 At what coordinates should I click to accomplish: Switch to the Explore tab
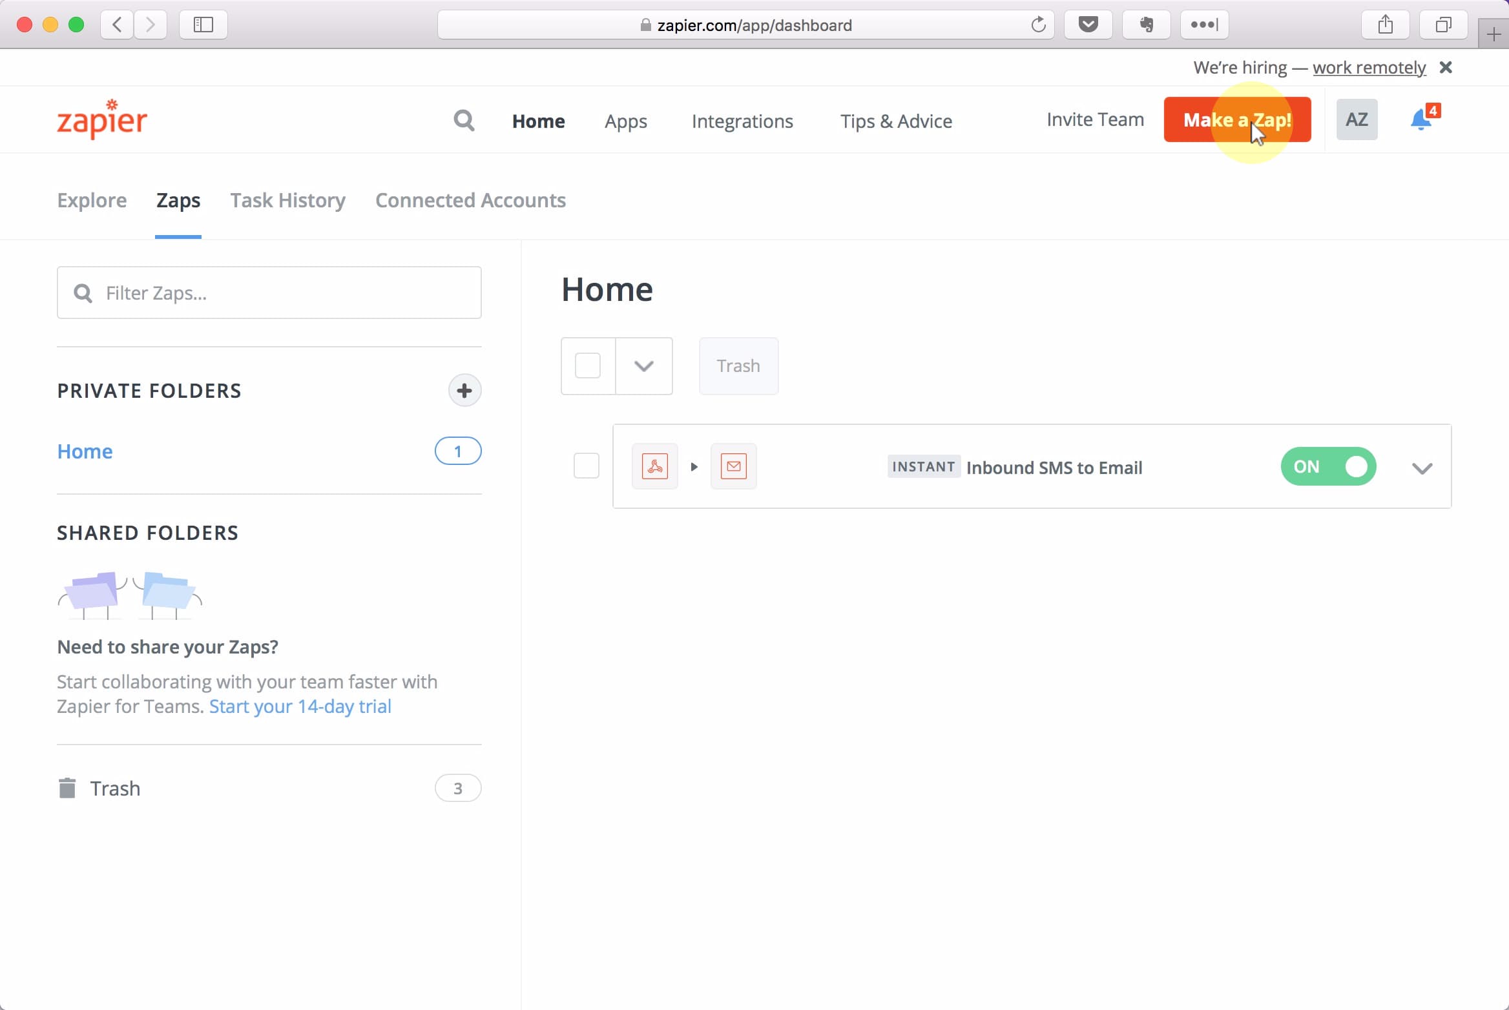[x=92, y=200]
